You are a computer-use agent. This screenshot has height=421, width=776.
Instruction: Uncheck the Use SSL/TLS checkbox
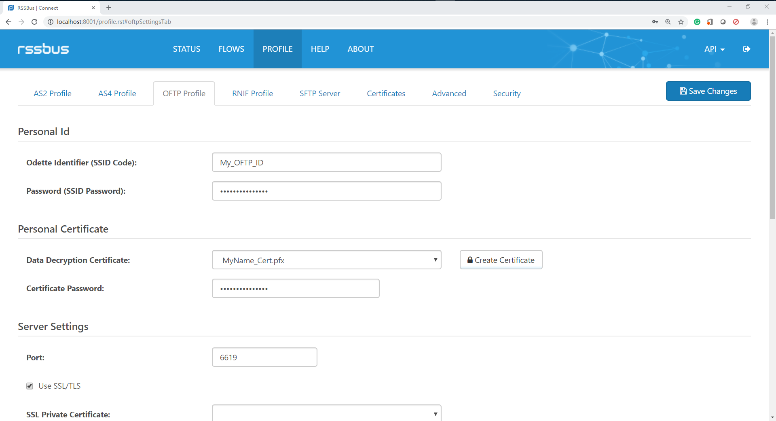tap(30, 386)
